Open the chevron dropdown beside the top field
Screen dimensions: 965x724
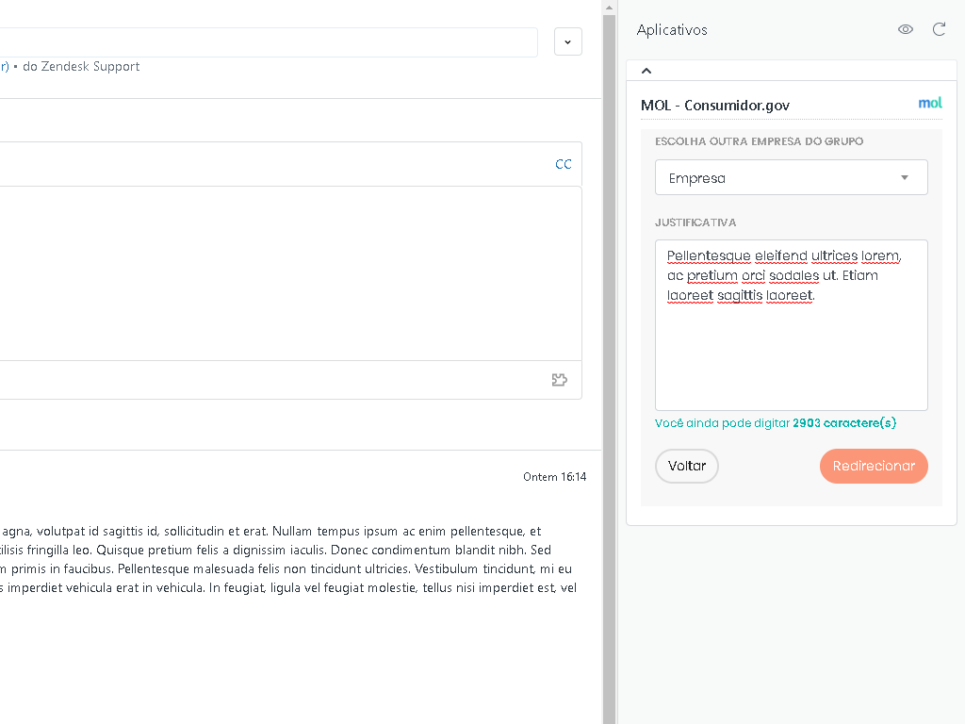pos(567,41)
